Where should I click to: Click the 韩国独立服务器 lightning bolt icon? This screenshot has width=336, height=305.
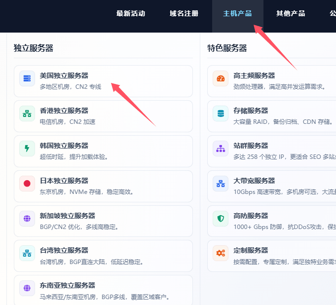click(27, 149)
